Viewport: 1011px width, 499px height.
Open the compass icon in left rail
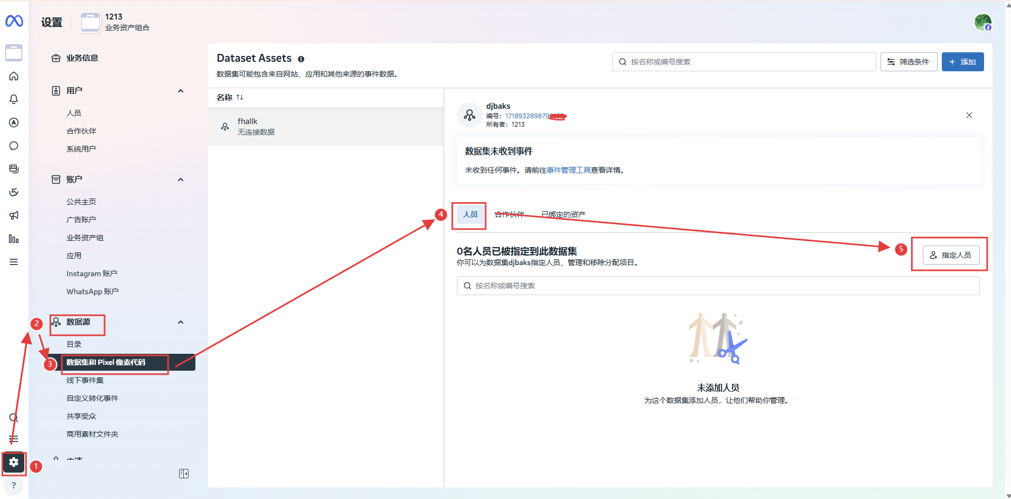click(14, 123)
